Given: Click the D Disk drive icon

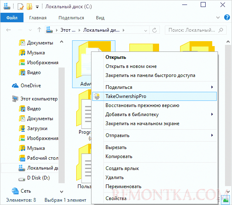Looking at the screenshot, I should click(22, 179).
